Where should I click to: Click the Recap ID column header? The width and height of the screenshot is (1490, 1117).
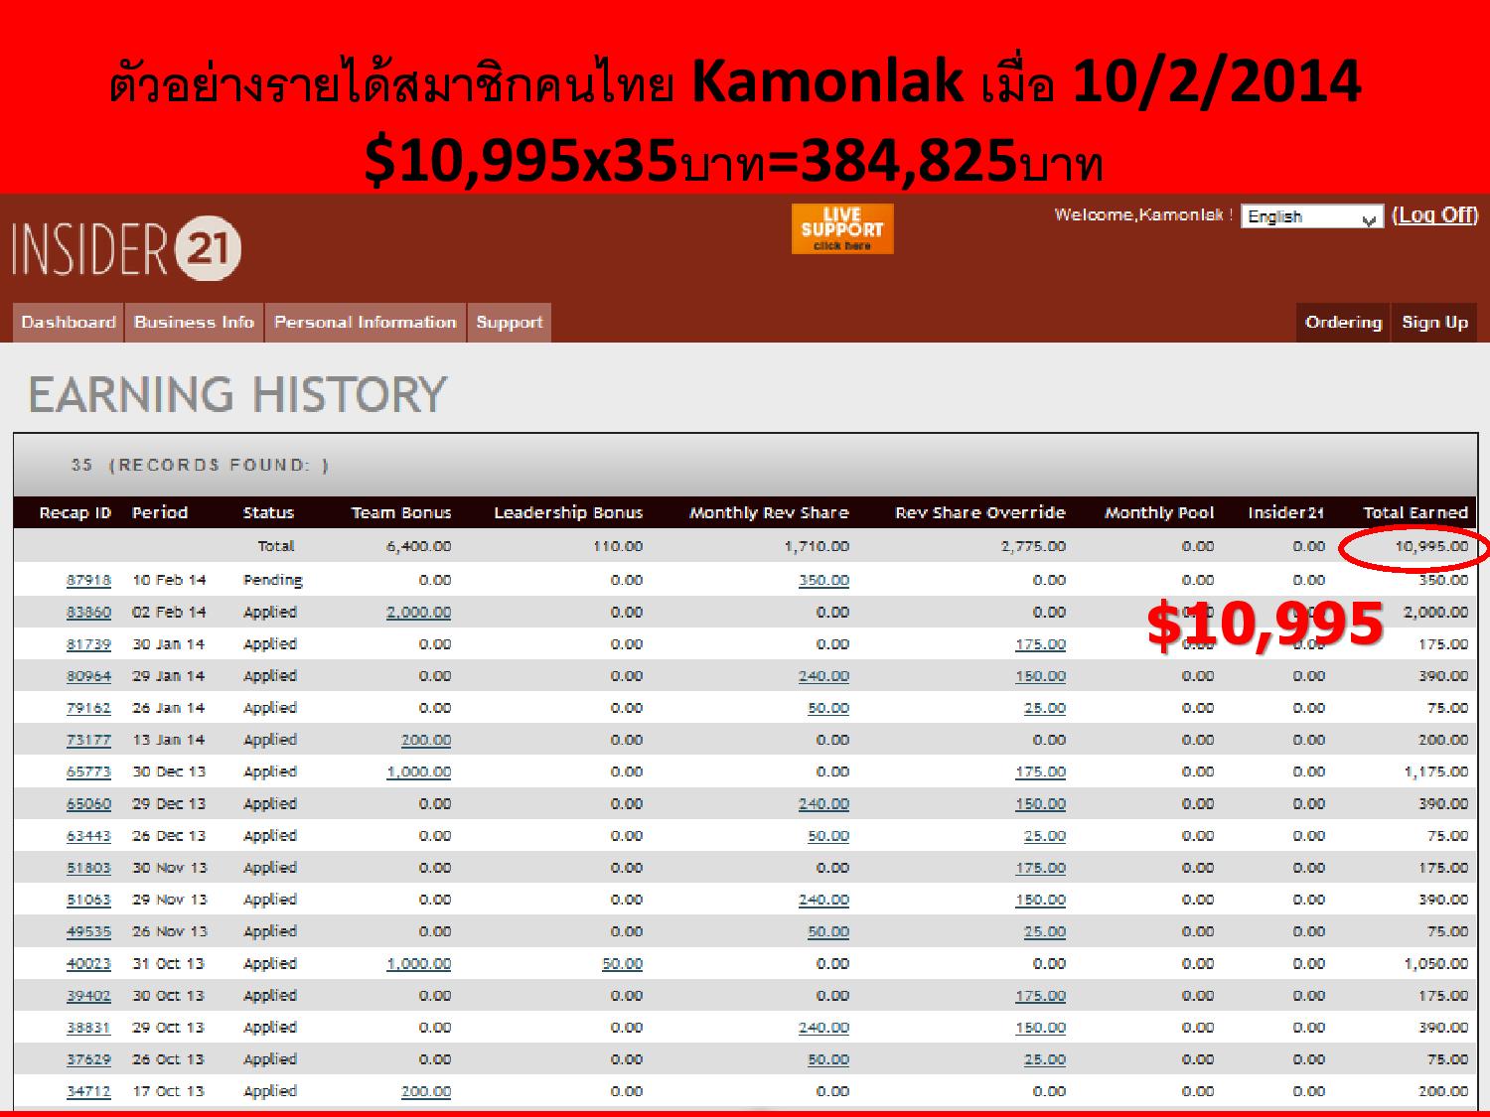pyautogui.click(x=75, y=512)
